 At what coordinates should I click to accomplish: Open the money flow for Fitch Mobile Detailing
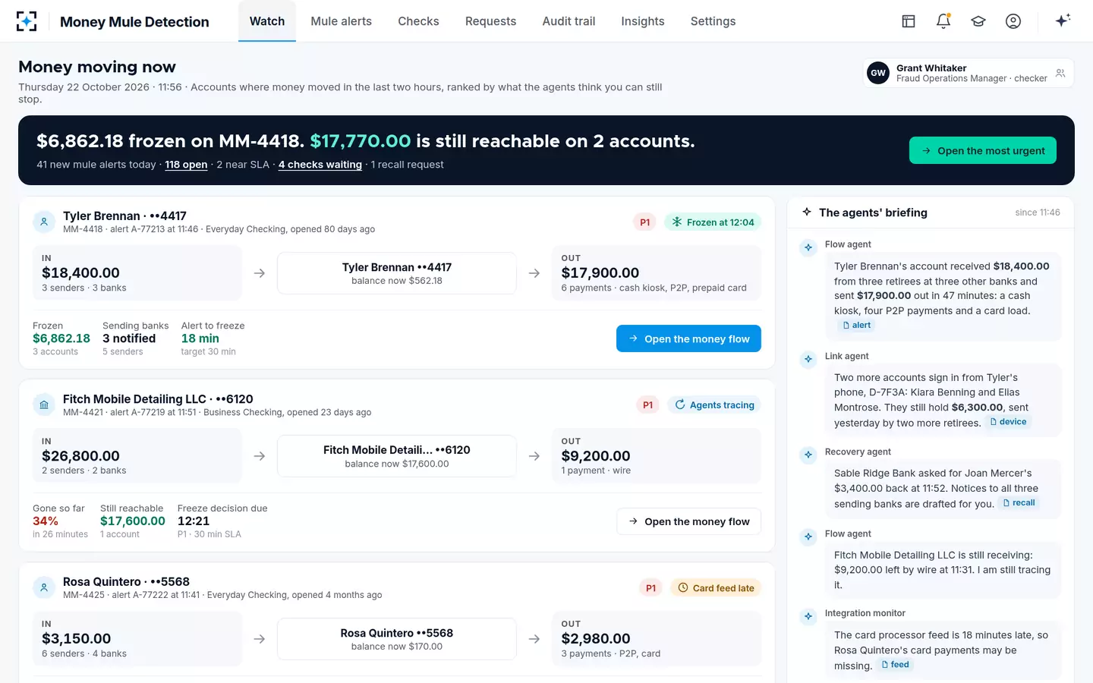click(688, 521)
